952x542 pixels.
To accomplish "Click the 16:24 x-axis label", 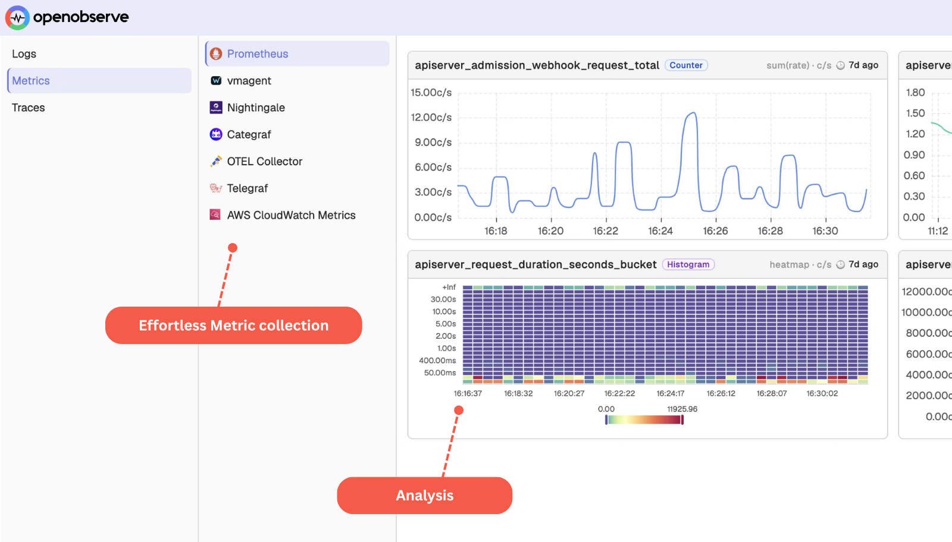I will [660, 231].
